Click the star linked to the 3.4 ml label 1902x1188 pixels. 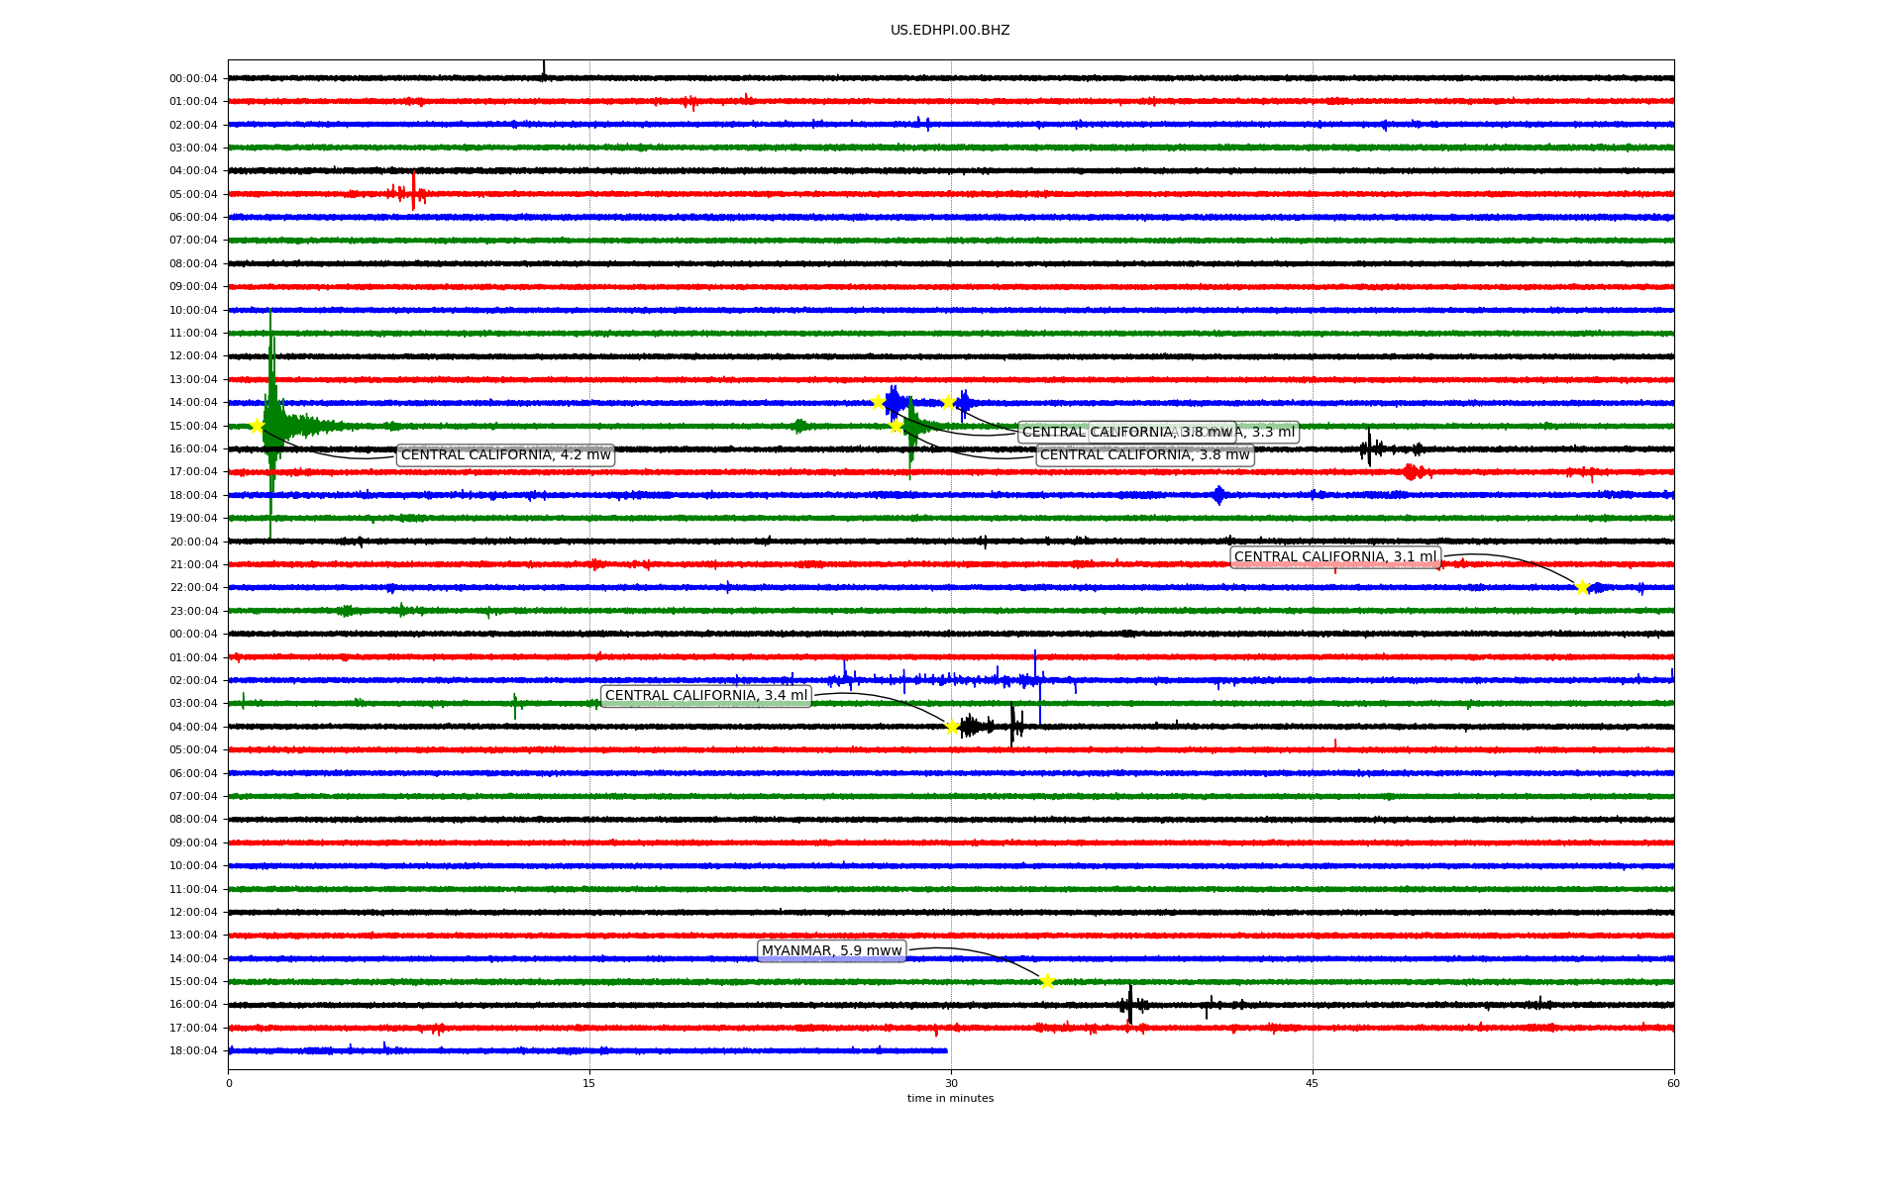pyautogui.click(x=952, y=727)
